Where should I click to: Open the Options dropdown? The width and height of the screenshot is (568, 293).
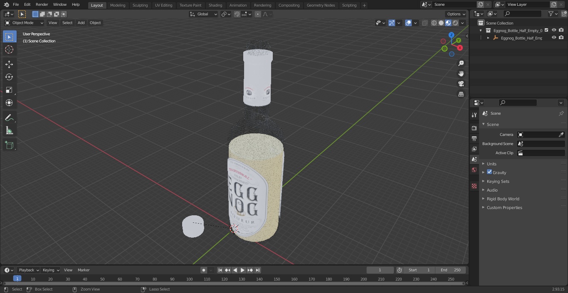(x=456, y=14)
